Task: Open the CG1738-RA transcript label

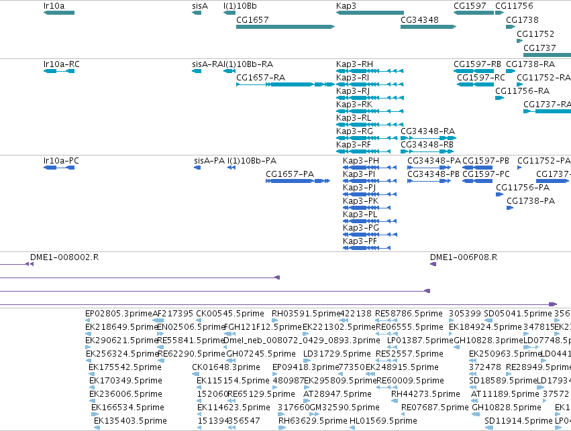Action: (x=531, y=64)
